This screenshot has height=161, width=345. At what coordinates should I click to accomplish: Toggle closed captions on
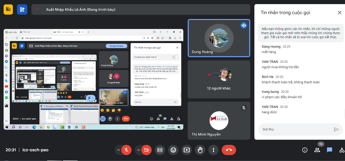point(160,150)
